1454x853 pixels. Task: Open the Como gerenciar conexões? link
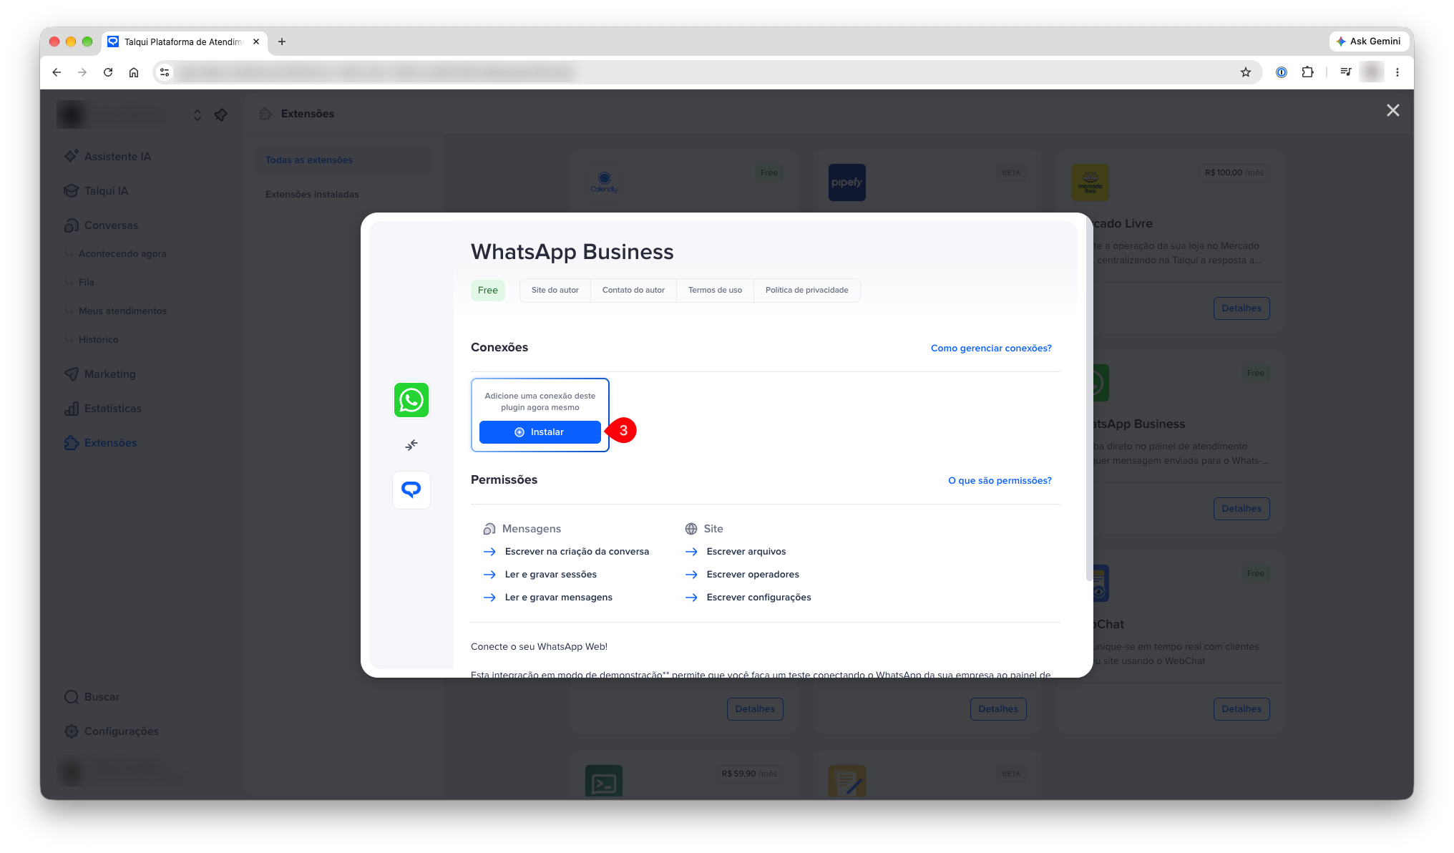(x=991, y=348)
